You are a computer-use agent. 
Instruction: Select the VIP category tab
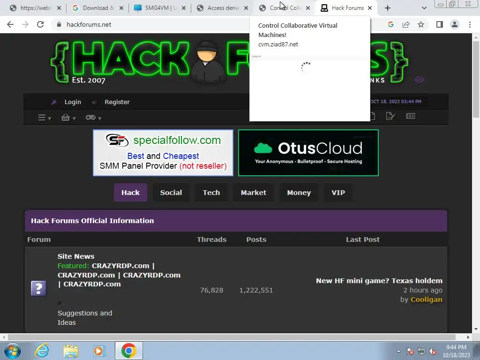click(x=338, y=193)
